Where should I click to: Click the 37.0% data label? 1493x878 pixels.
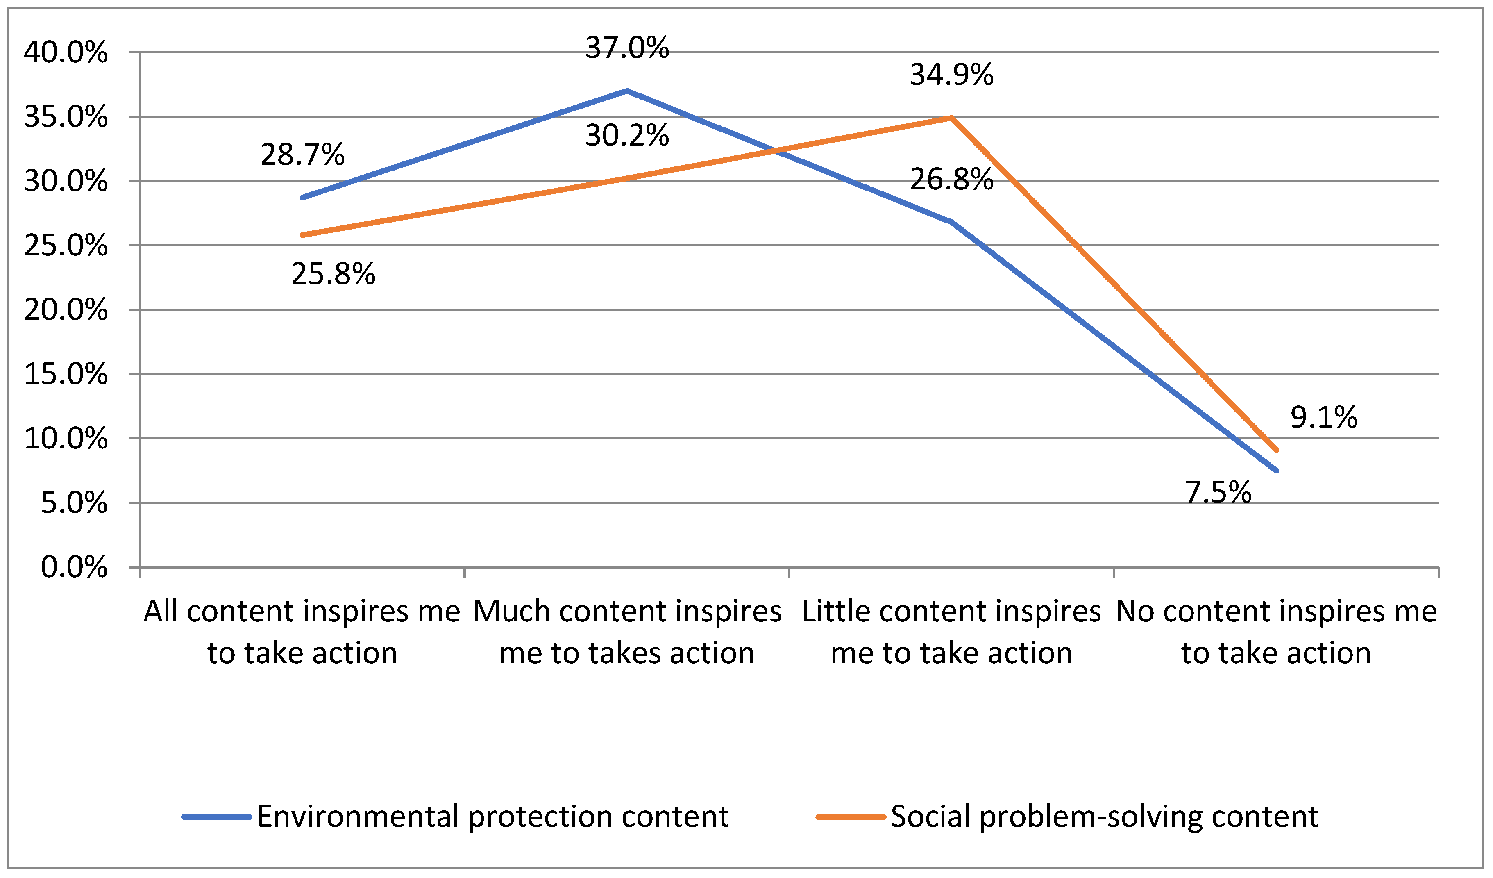coord(627,48)
